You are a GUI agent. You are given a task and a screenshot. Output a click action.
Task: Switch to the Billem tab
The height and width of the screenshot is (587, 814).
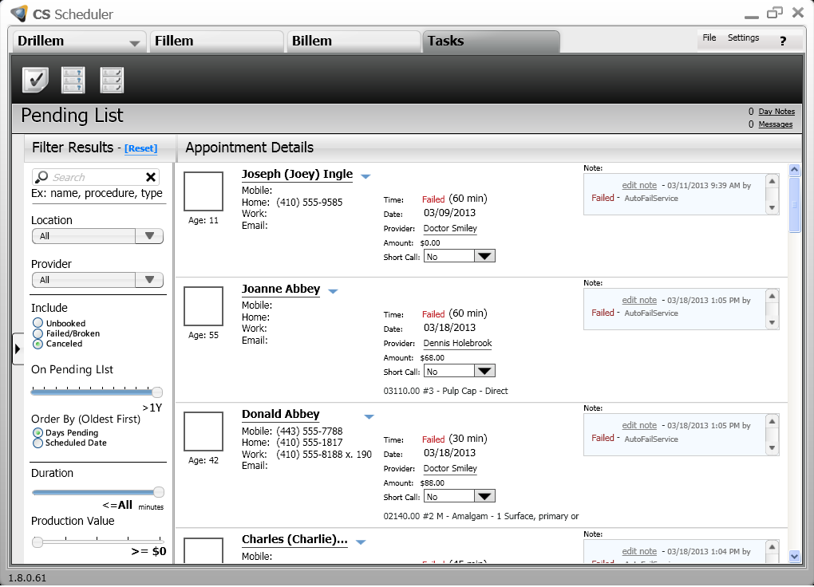(x=353, y=41)
